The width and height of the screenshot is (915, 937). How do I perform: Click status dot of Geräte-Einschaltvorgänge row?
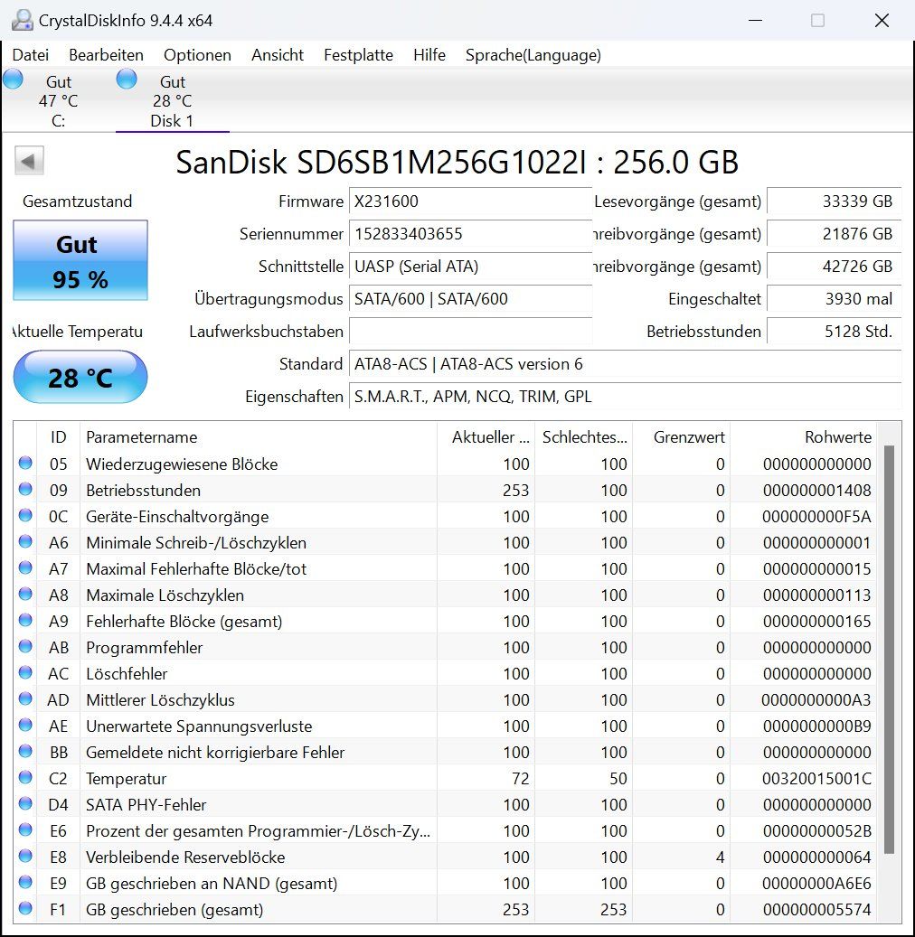pos(25,516)
